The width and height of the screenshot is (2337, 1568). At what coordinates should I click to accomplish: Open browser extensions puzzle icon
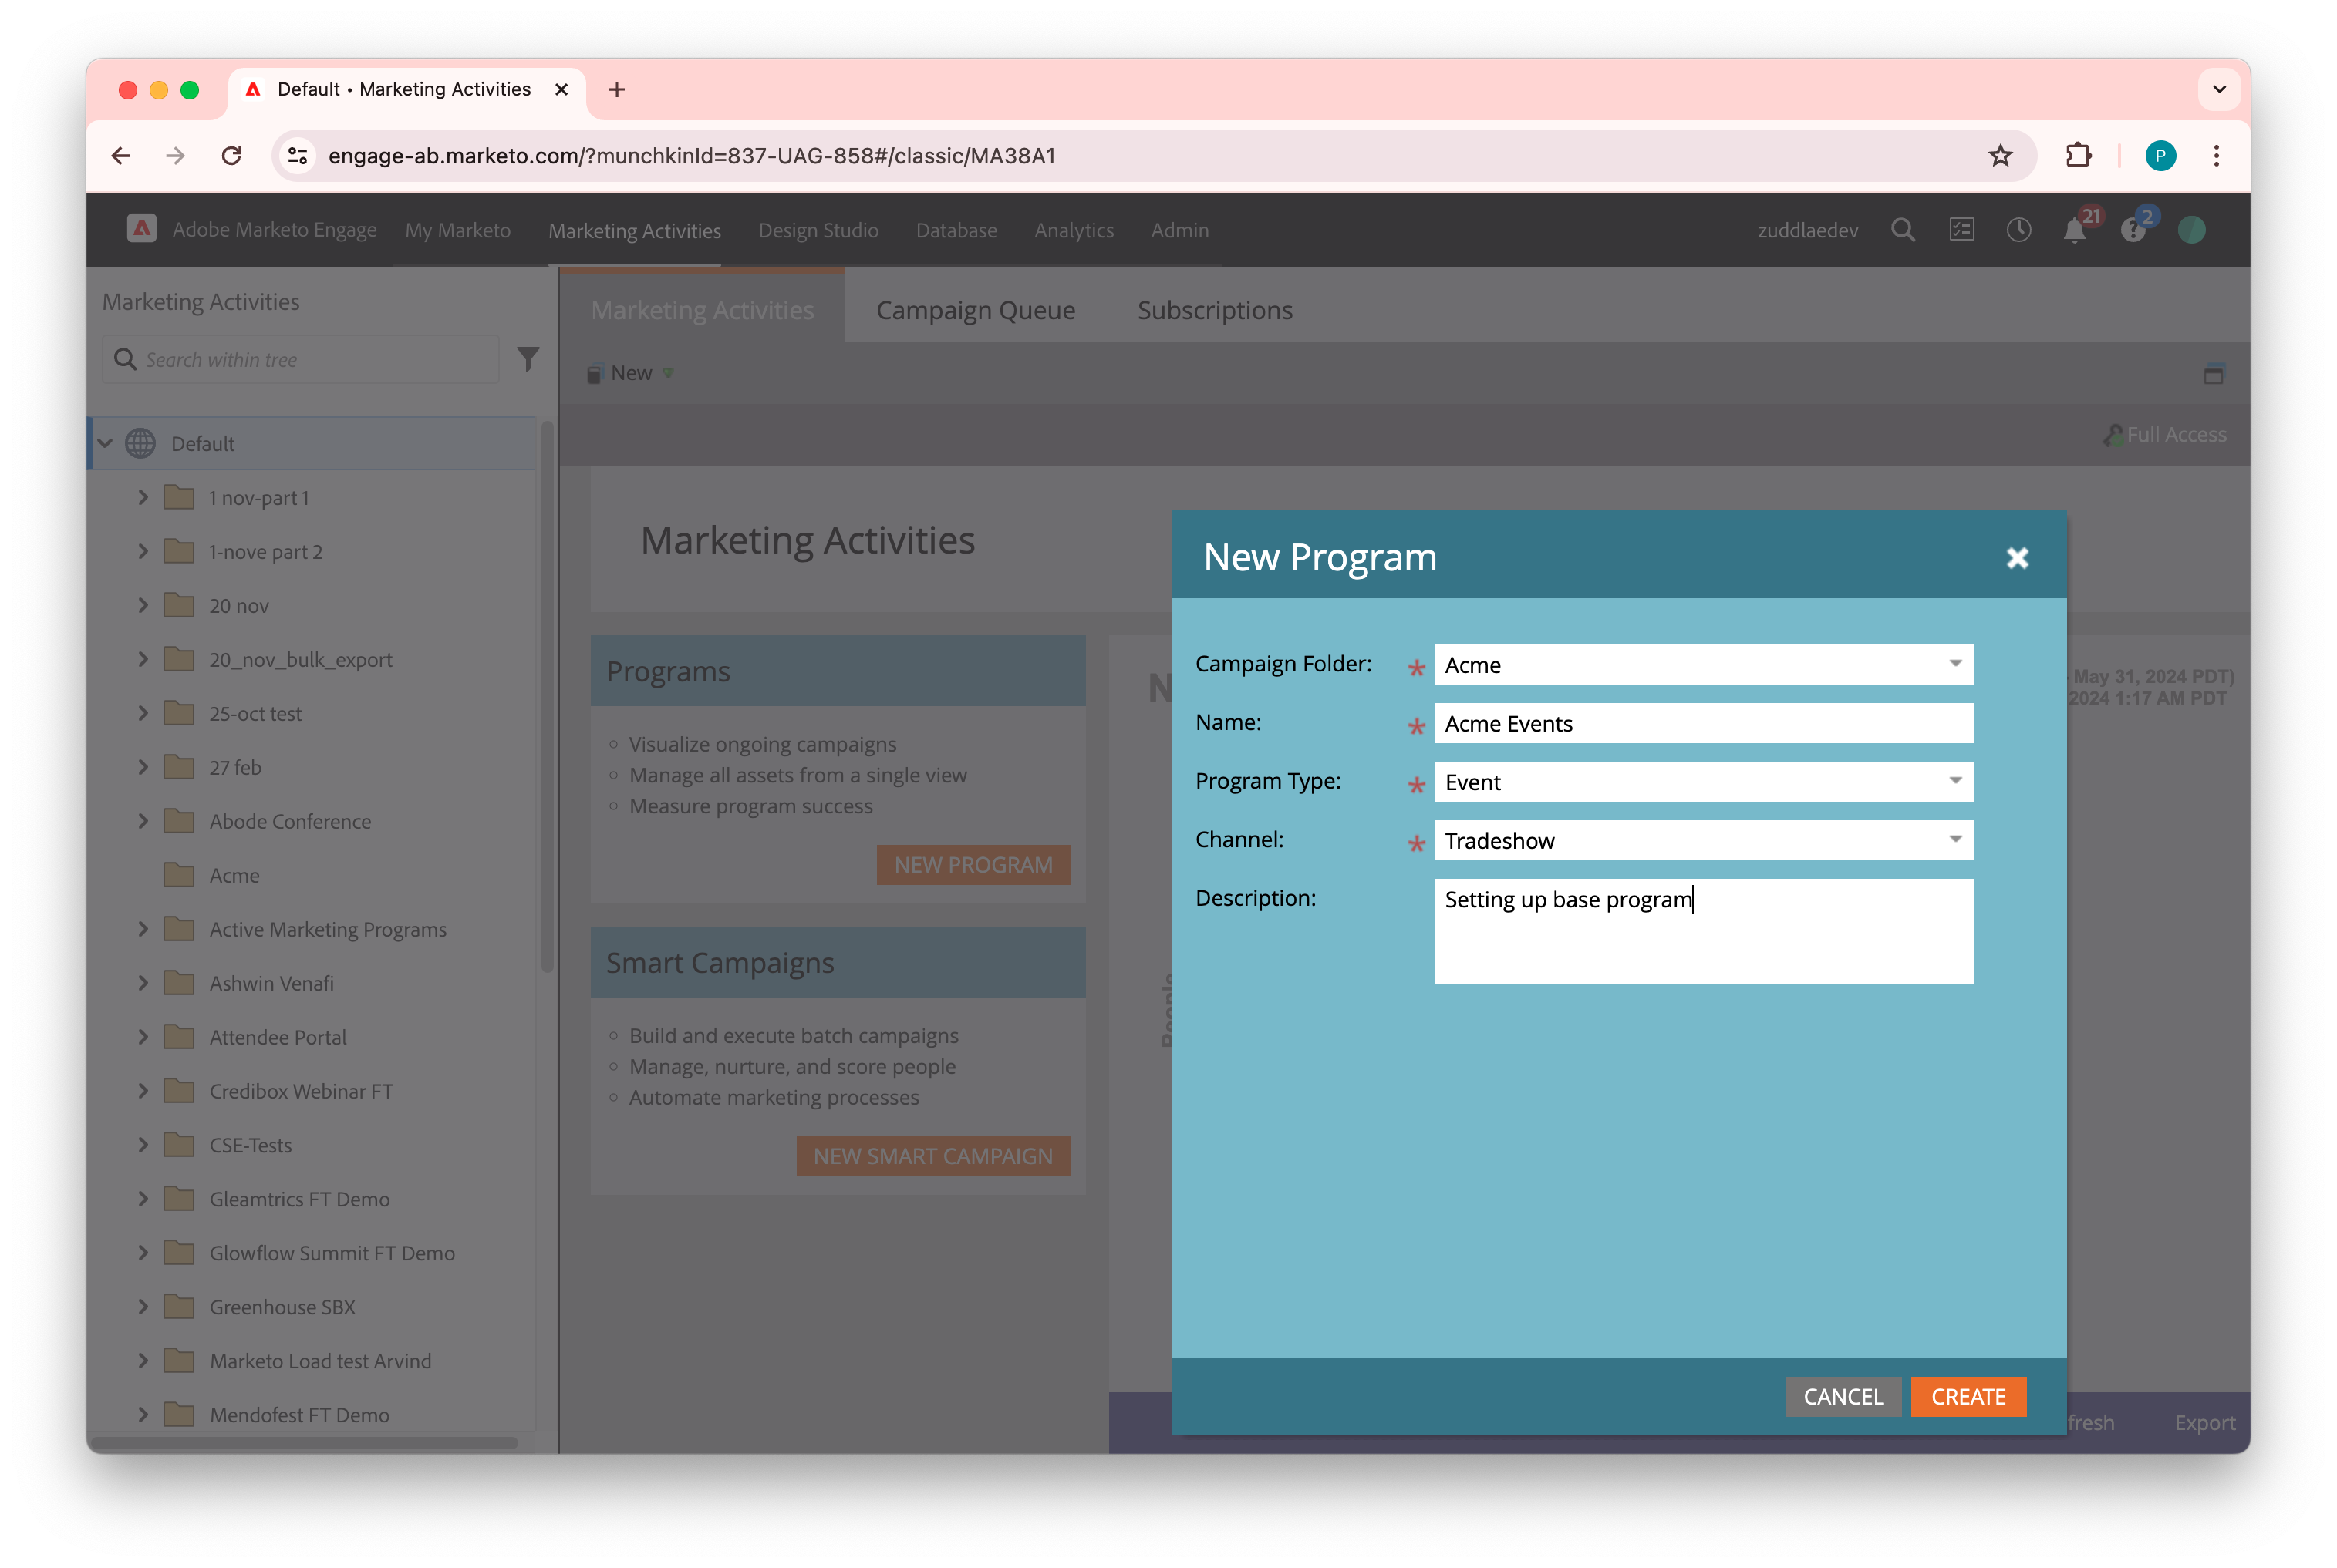pos(2078,156)
